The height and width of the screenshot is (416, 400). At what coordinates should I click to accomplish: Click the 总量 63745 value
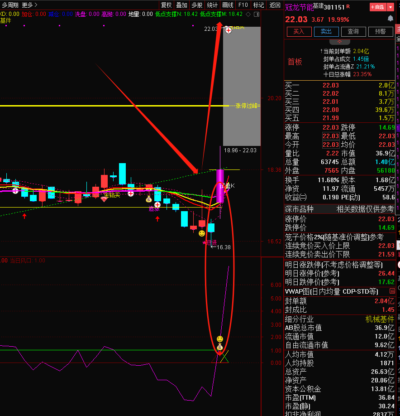330,162
